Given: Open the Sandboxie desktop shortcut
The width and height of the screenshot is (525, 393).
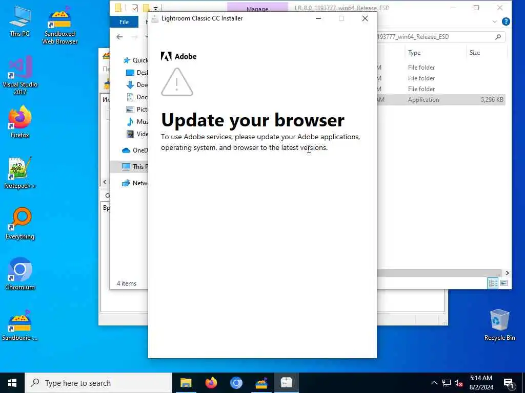Looking at the screenshot, I should (20, 325).
